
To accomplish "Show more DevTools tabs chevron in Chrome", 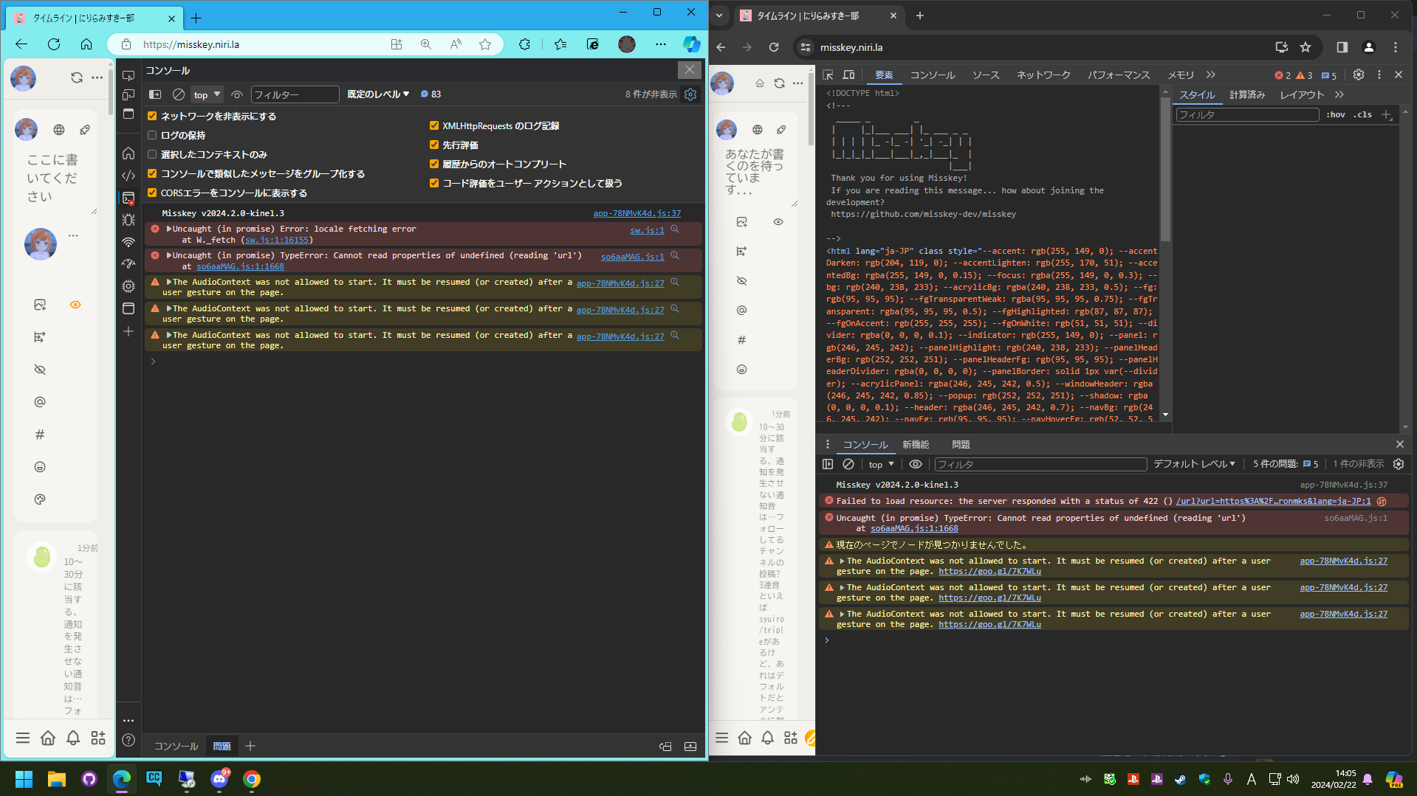I will tap(1210, 75).
